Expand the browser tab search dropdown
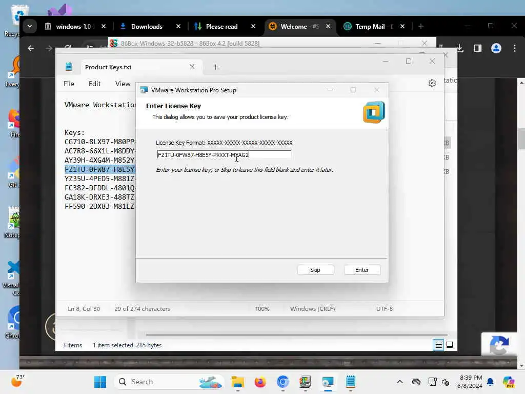 (30, 26)
